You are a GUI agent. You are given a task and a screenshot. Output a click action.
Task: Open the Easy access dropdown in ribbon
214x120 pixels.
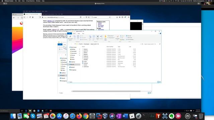(x=111, y=38)
